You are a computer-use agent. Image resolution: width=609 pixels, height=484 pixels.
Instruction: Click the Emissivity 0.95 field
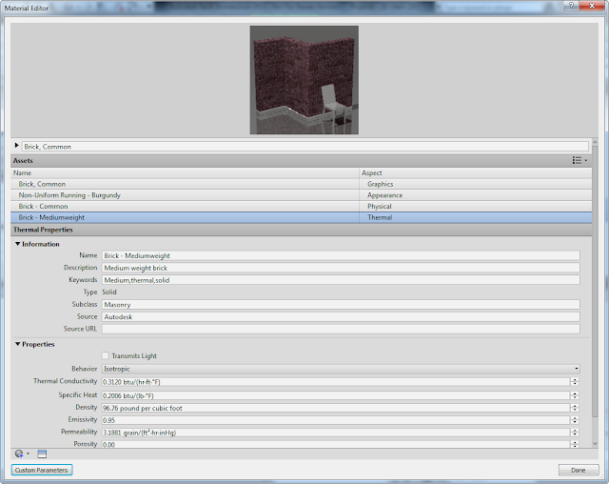point(336,420)
